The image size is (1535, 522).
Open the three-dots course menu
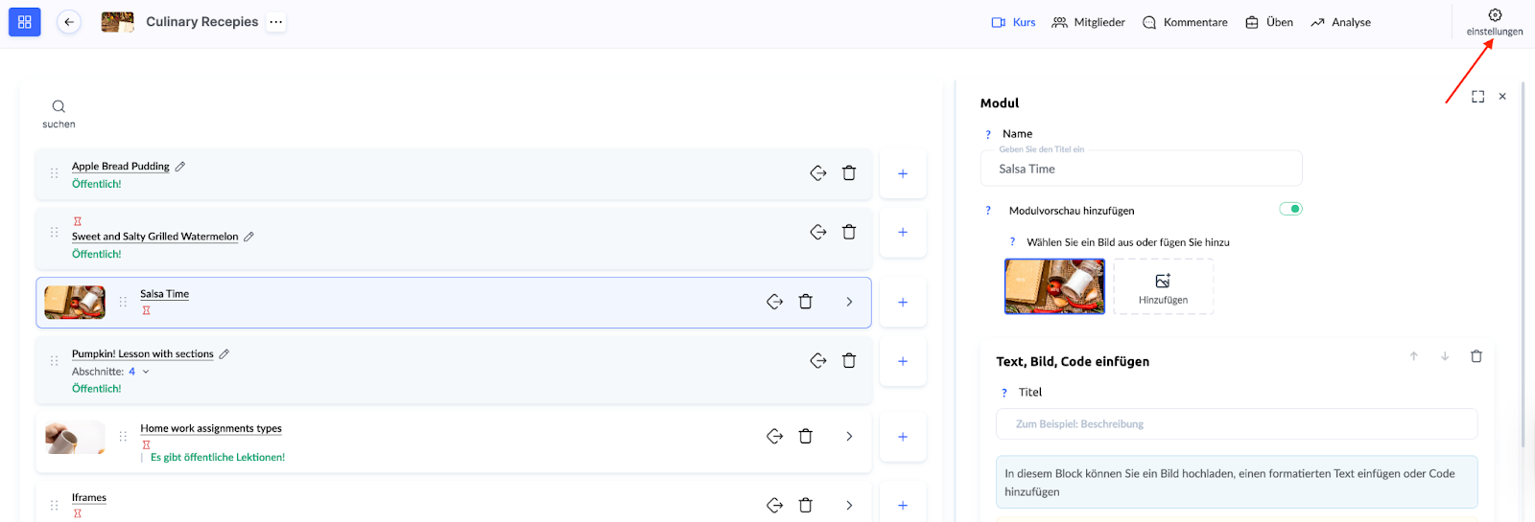click(x=276, y=22)
